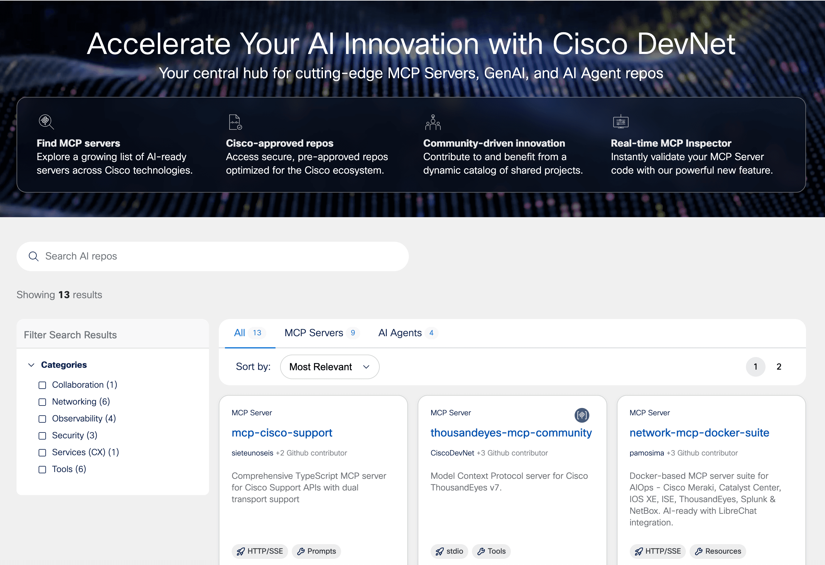Check the Security (3) filter option
This screenshot has height=565, width=825.
43,435
